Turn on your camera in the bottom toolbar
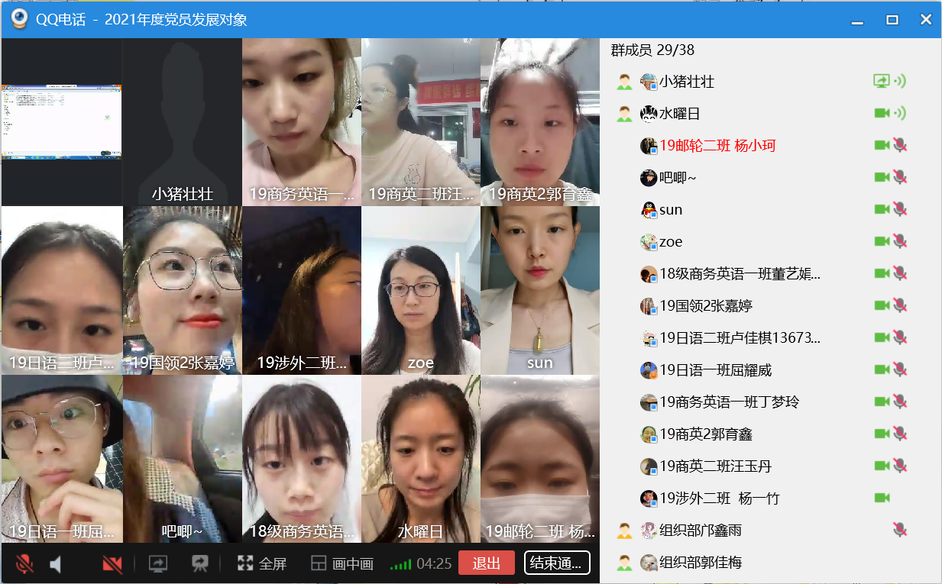Screen dimensions: 942x584 click(112, 564)
